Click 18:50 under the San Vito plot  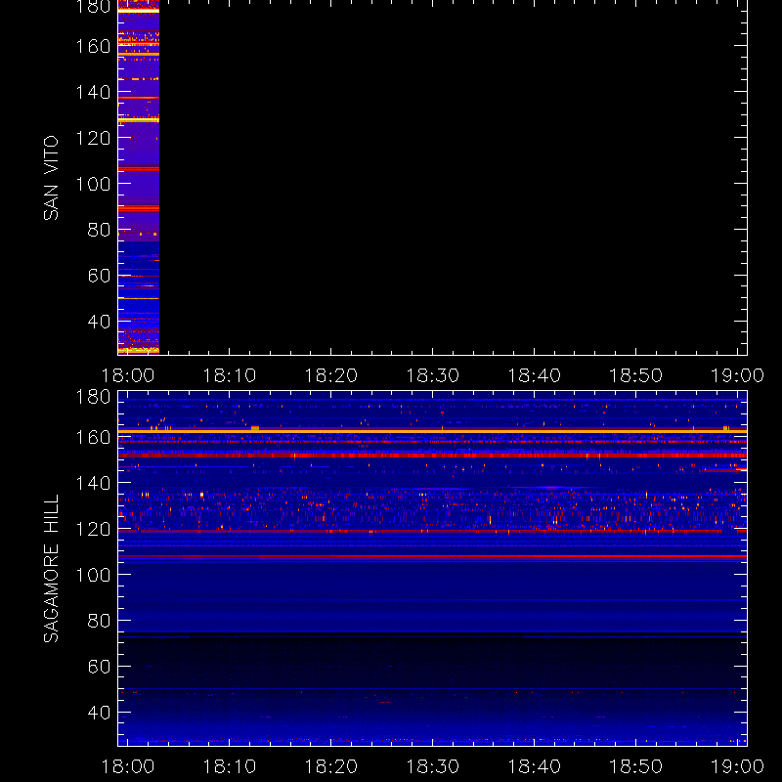[x=636, y=375]
